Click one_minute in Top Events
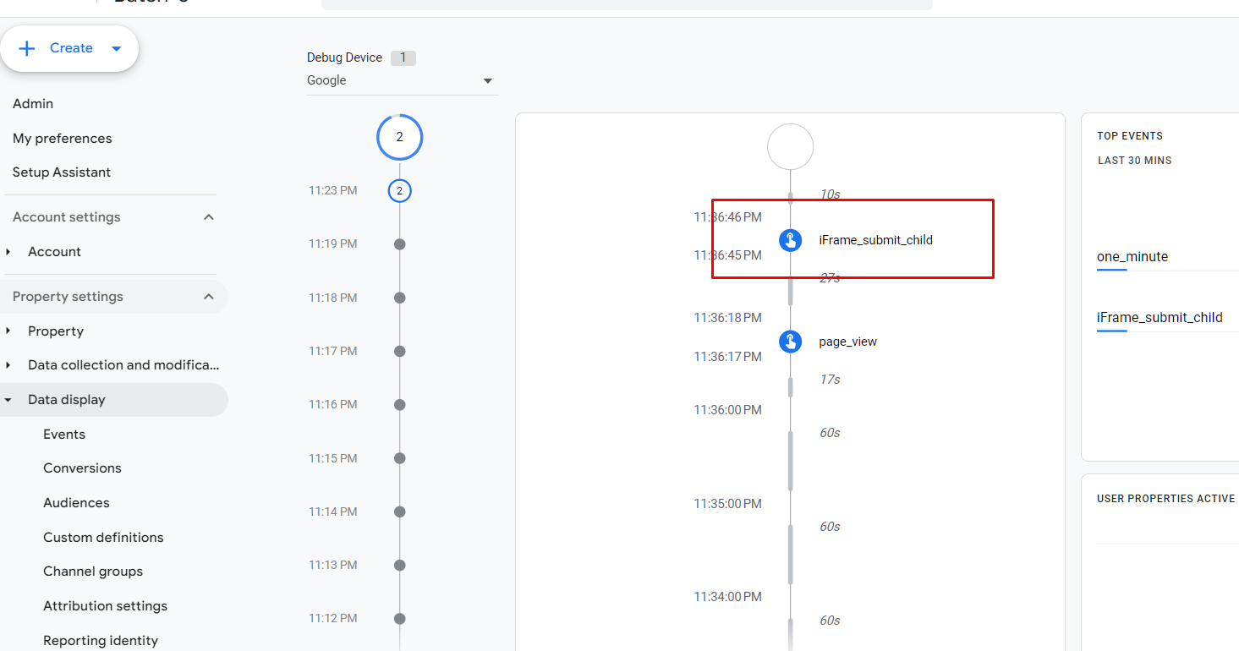Screen dimensions: 1239x651 pos(1132,257)
